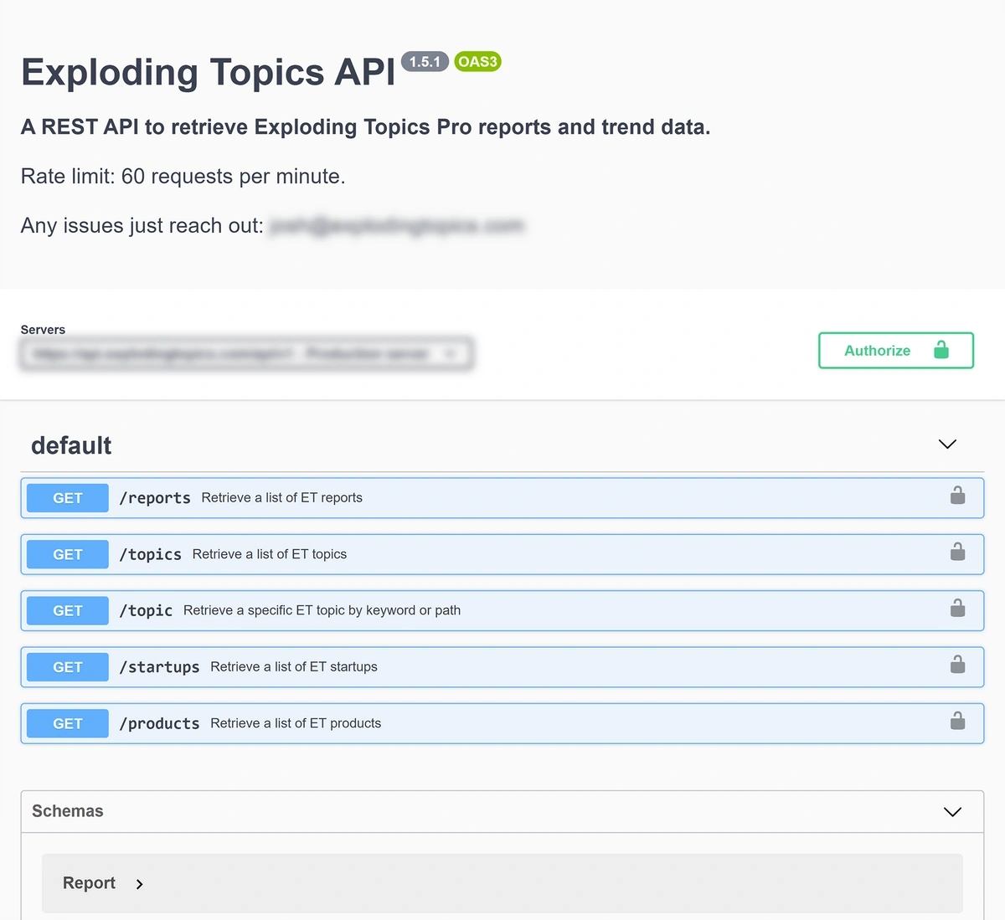Viewport: 1005px width, 920px height.
Task: Click the Report schema name
Action: (x=89, y=883)
